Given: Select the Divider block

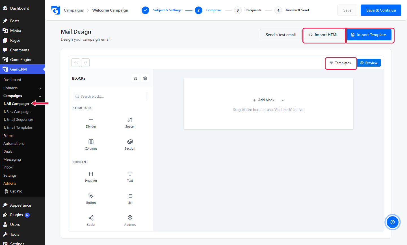Looking at the screenshot, I should (x=91, y=123).
